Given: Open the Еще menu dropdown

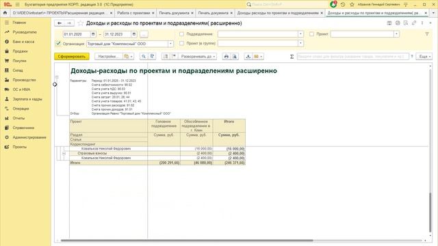Looking at the screenshot, I should click(x=424, y=57).
